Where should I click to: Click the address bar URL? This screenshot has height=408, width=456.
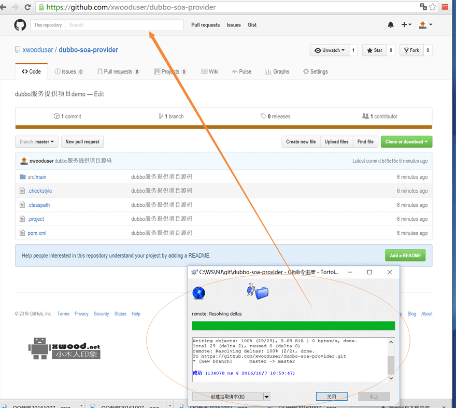[x=131, y=7]
